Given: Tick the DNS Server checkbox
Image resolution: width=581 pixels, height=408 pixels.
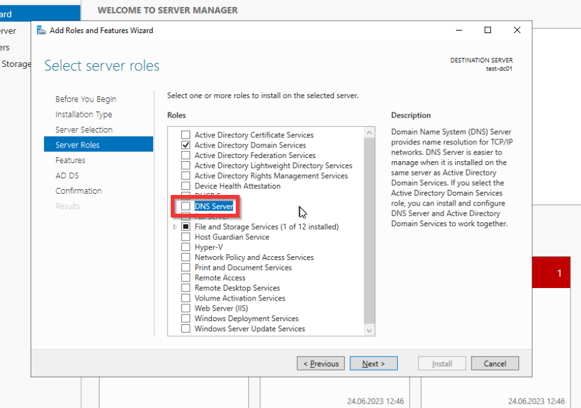Looking at the screenshot, I should tap(186, 206).
